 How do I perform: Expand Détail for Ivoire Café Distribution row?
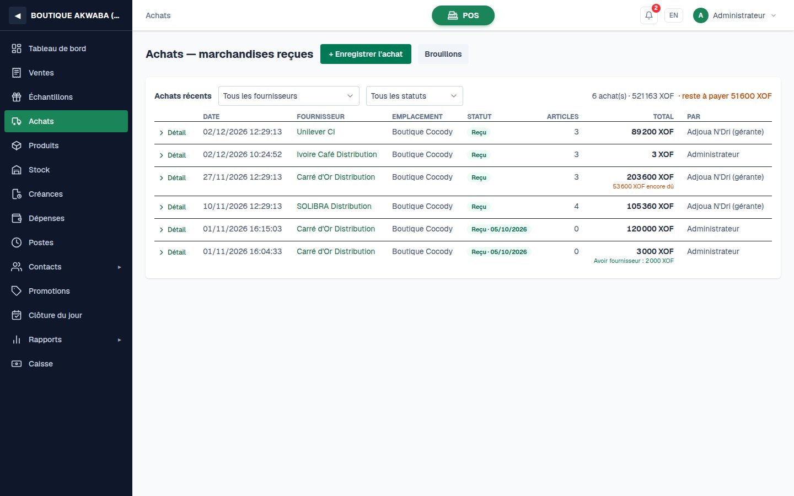[173, 155]
